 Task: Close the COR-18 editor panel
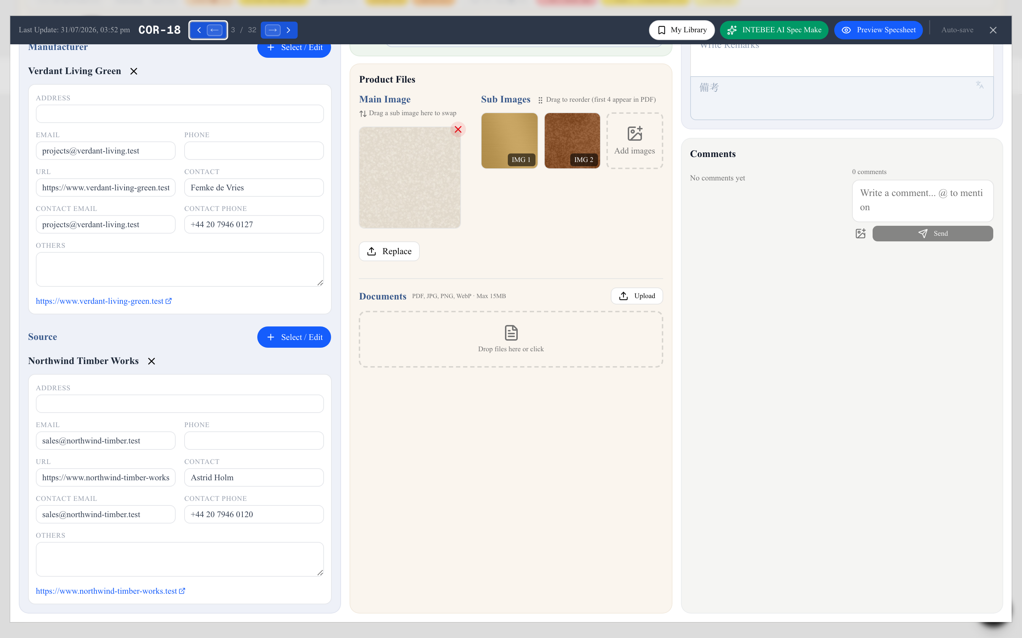tap(993, 30)
